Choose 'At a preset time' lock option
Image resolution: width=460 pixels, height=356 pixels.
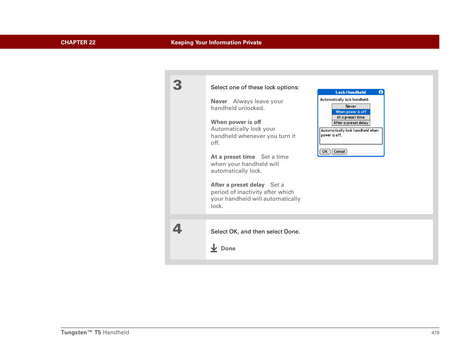click(351, 117)
